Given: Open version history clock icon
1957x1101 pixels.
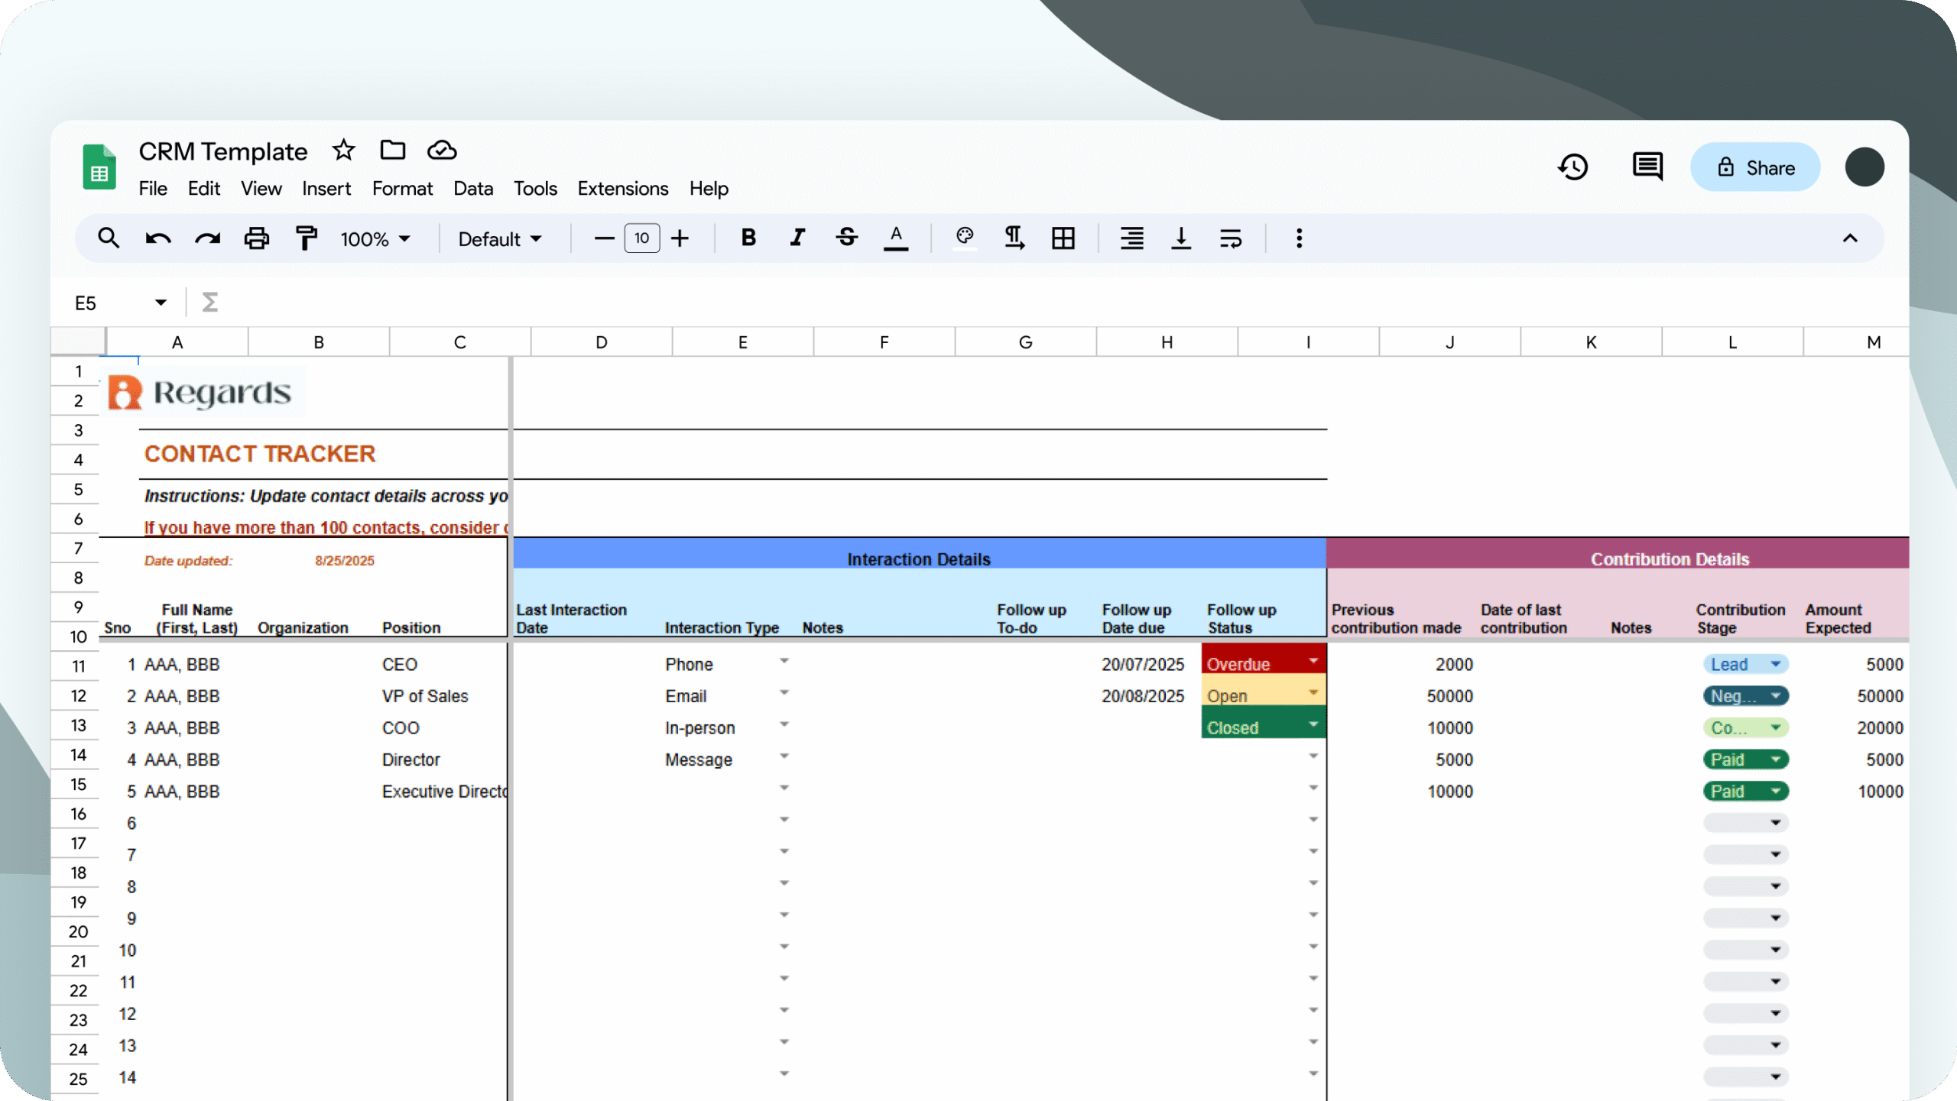Looking at the screenshot, I should coord(1572,167).
